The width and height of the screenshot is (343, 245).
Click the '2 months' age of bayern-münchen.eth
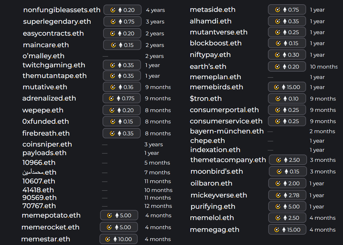pyautogui.click(x=323, y=131)
